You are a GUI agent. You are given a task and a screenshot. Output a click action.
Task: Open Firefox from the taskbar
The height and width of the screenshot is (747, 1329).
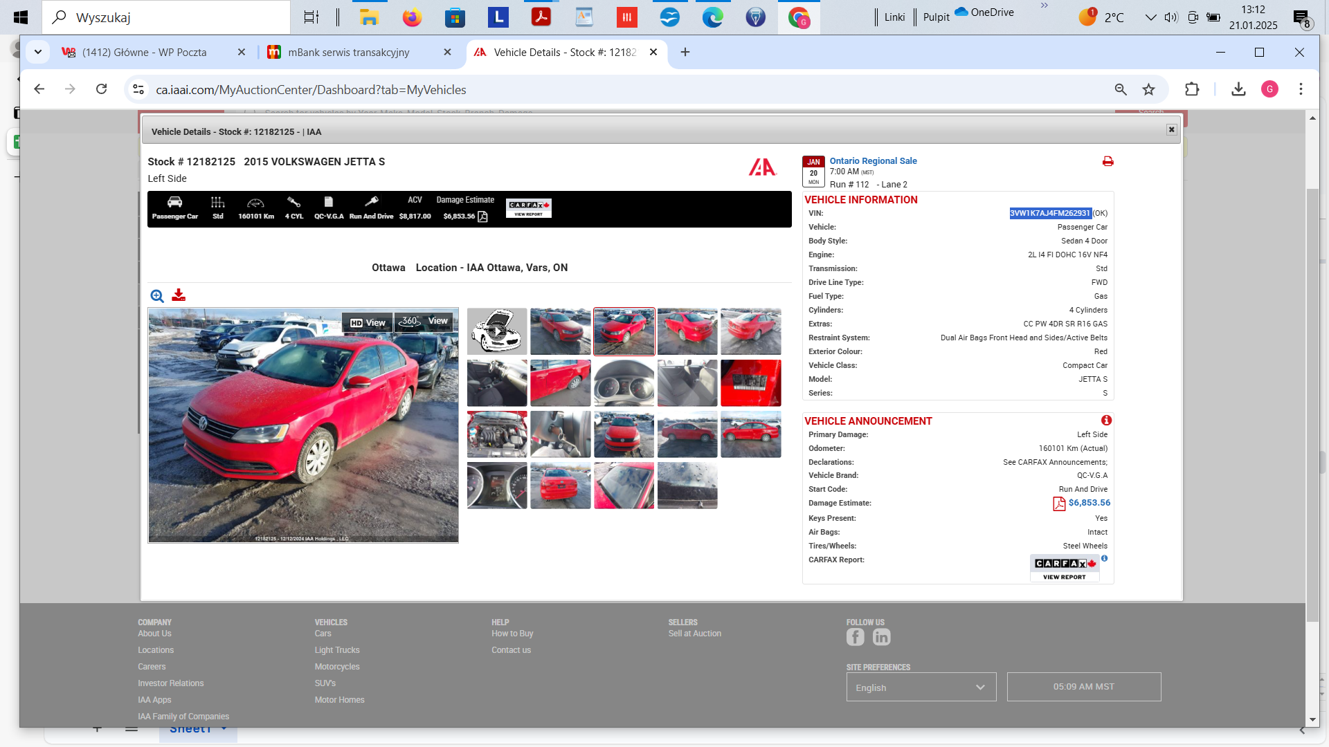(x=412, y=17)
